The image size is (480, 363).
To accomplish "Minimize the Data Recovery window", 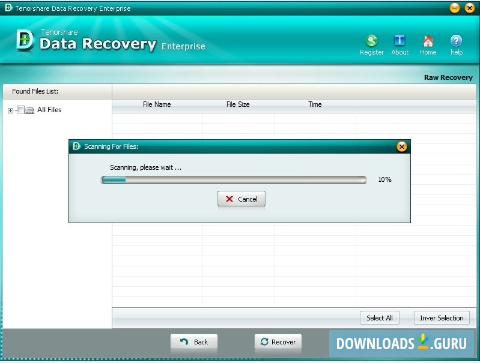I will point(455,8).
